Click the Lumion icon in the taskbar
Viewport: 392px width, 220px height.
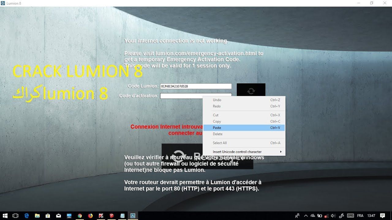(x=133, y=216)
